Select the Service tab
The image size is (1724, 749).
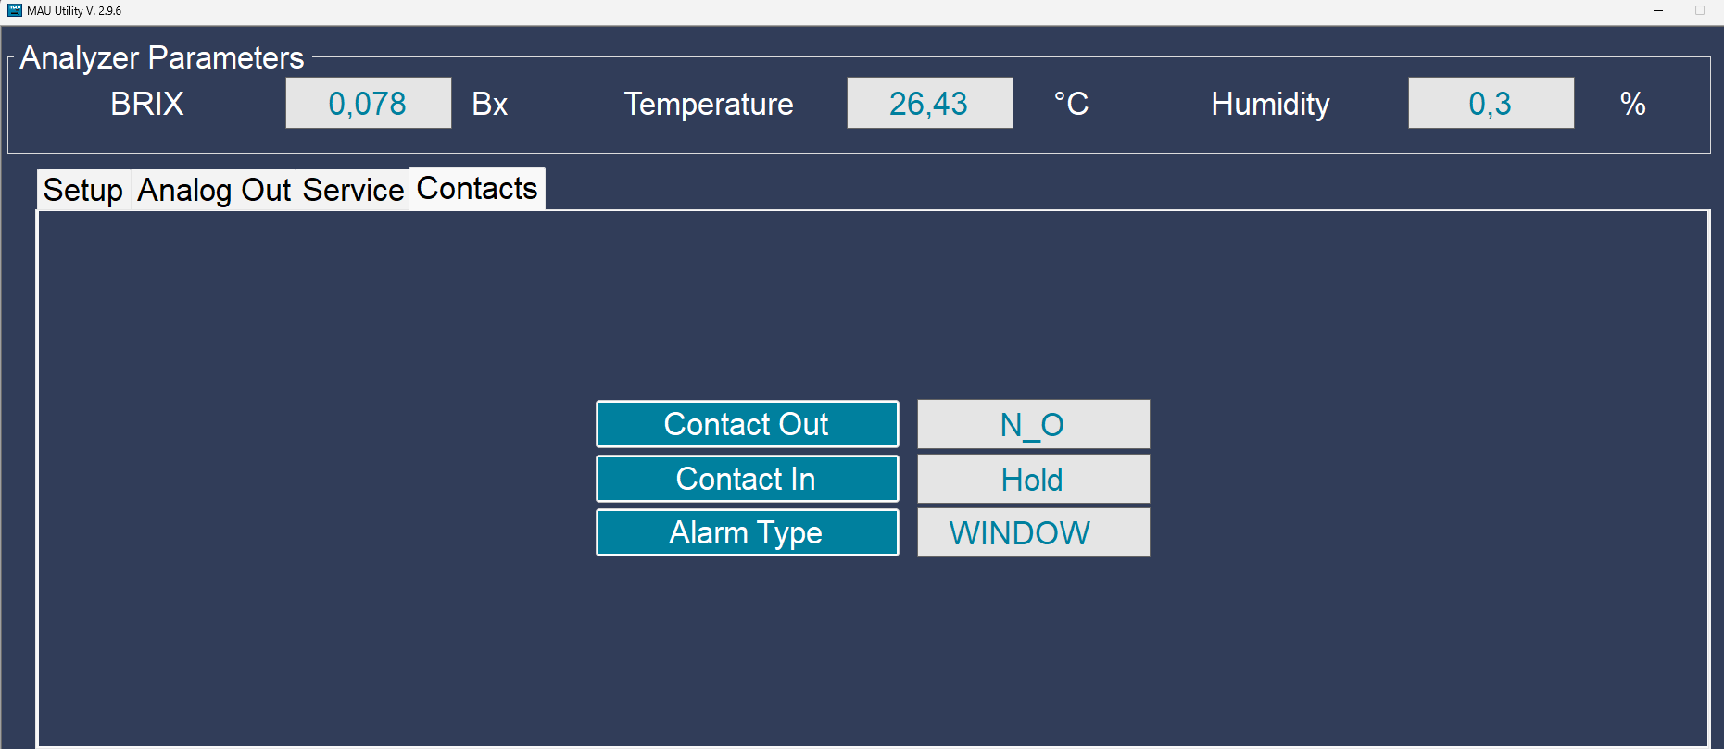pos(353,190)
